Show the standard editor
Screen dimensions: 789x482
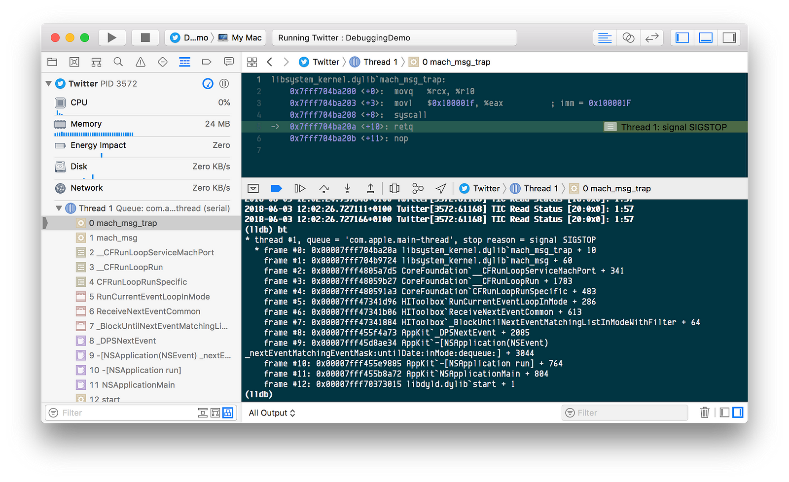[x=605, y=37]
